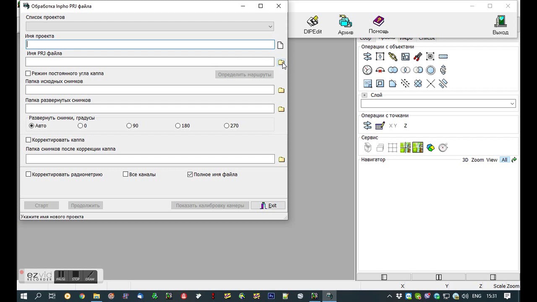Screen dimensions: 537x302
Task: Open the Помощь help book
Action: click(x=378, y=25)
